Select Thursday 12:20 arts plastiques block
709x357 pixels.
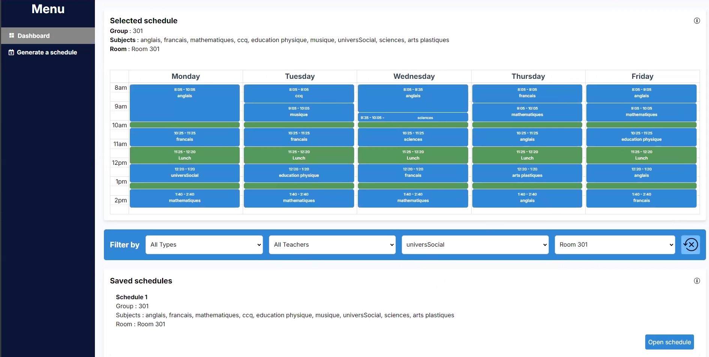pyautogui.click(x=527, y=173)
